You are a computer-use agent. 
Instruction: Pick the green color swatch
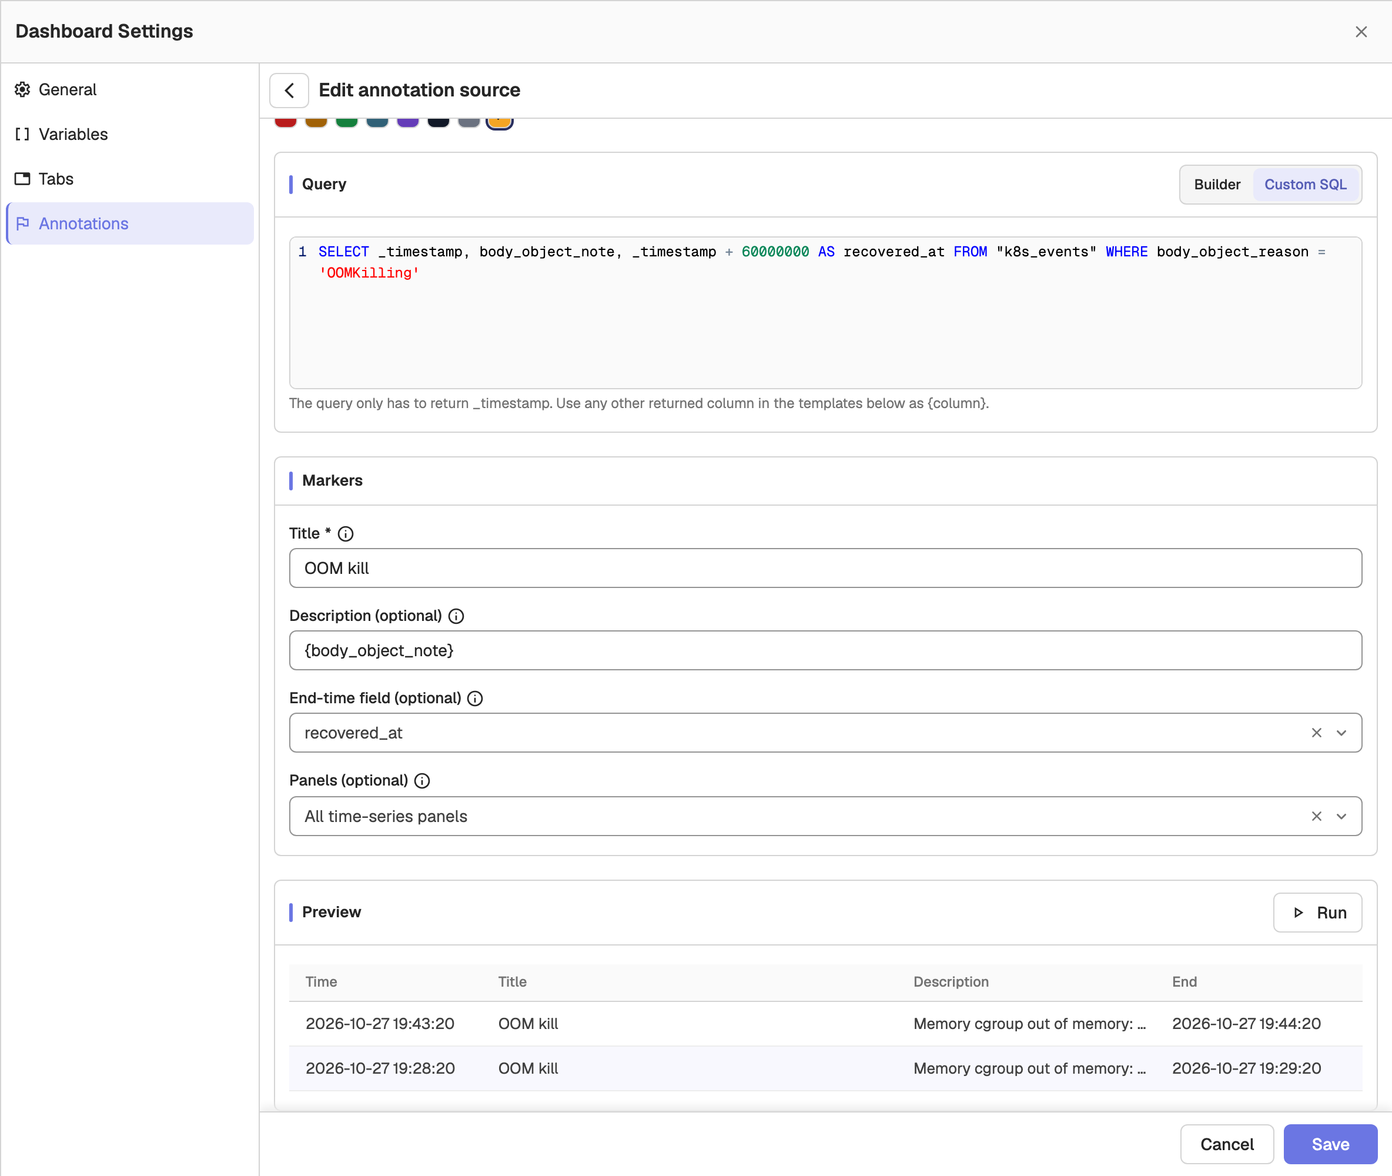(x=346, y=122)
